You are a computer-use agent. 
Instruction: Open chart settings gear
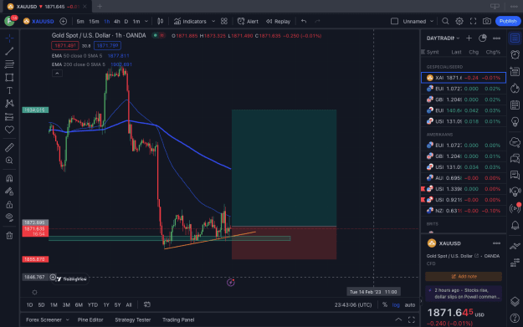pos(459,22)
